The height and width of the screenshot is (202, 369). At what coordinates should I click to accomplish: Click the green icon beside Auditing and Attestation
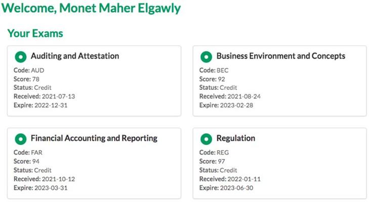pyautogui.click(x=21, y=57)
